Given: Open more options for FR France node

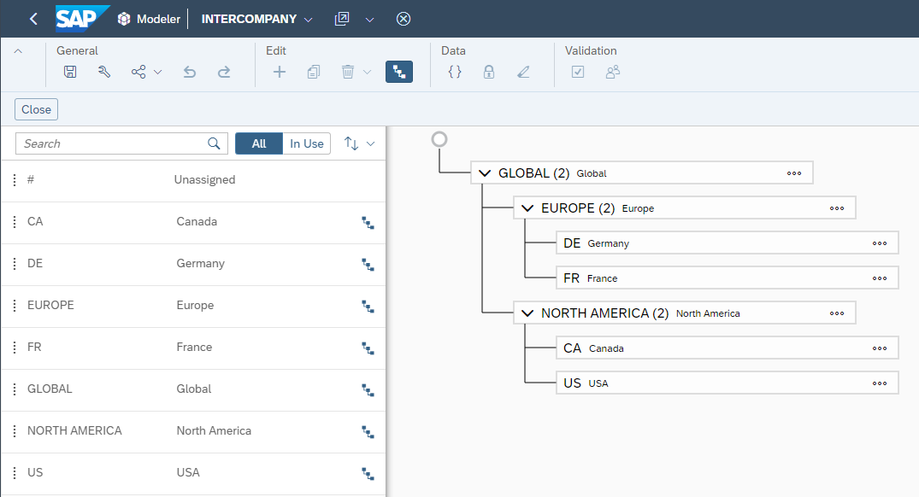Looking at the screenshot, I should point(880,278).
